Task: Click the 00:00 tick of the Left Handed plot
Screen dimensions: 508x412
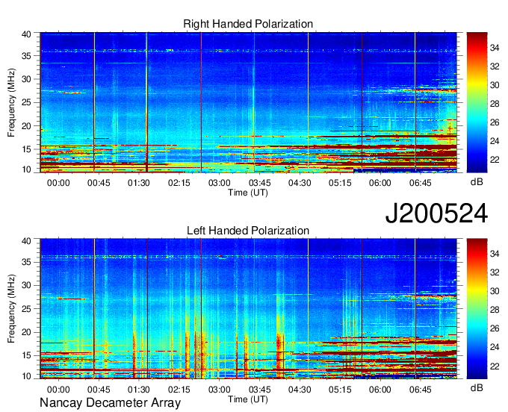Action: pyautogui.click(x=58, y=390)
